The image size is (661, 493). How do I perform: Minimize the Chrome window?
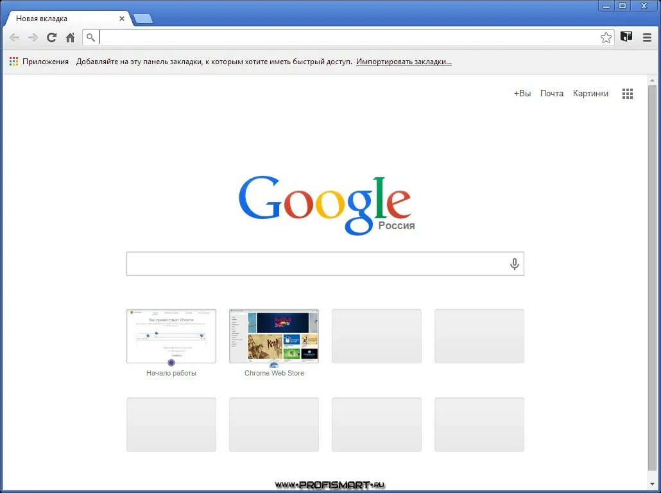pyautogui.click(x=606, y=6)
